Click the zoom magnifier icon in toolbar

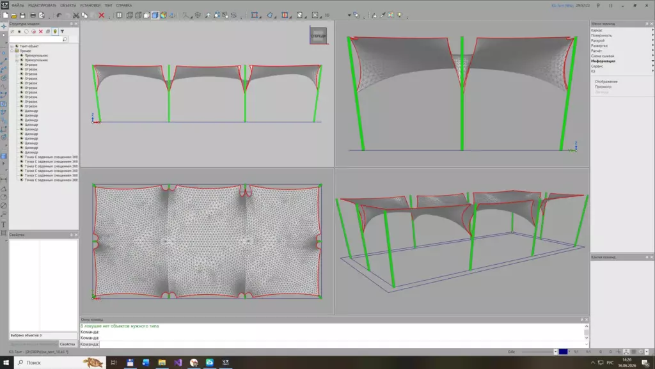[208, 15]
